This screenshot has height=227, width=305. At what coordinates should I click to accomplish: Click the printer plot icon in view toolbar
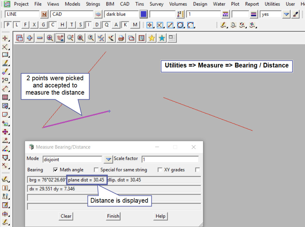point(121,38)
